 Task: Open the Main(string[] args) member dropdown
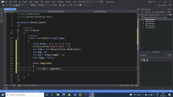tap(115, 12)
